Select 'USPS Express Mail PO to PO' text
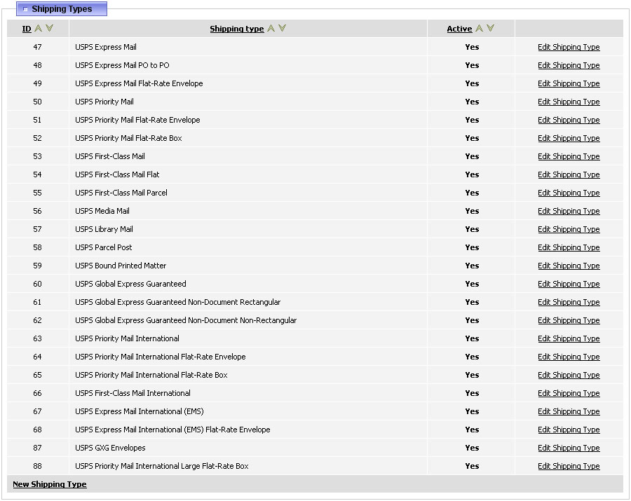The height and width of the screenshot is (501, 631). [x=122, y=65]
